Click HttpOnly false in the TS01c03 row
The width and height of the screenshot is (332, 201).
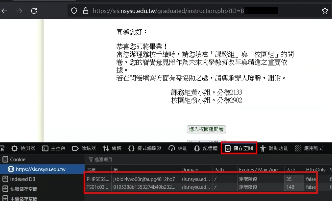coord(311,187)
